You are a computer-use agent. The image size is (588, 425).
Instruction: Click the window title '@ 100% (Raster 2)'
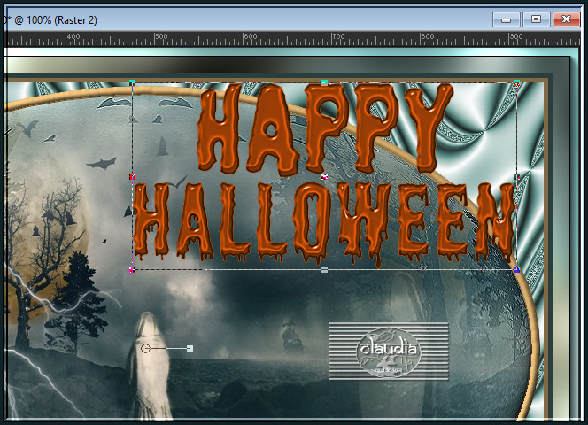pos(56,19)
